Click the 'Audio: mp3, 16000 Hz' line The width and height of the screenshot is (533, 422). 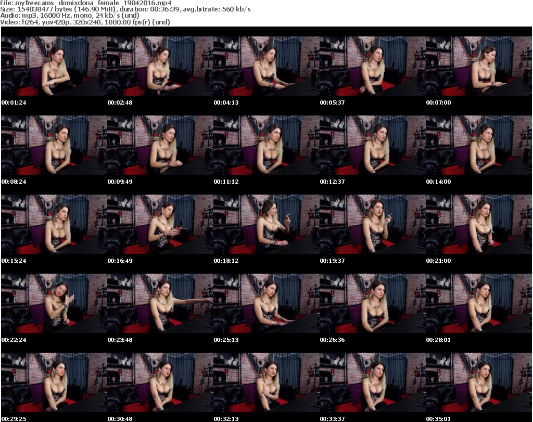[x=70, y=15]
